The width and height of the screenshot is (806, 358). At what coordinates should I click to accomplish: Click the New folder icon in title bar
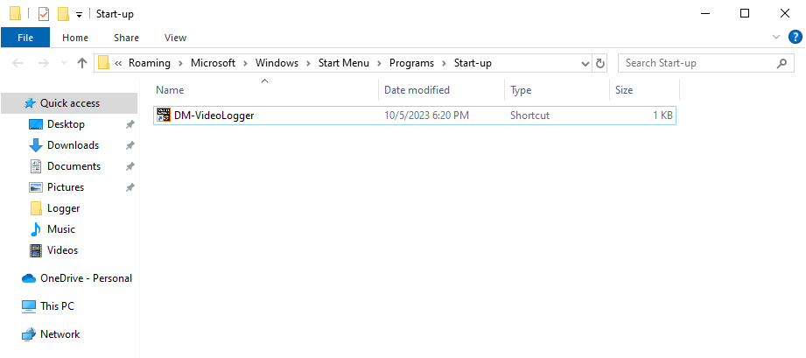tap(63, 14)
